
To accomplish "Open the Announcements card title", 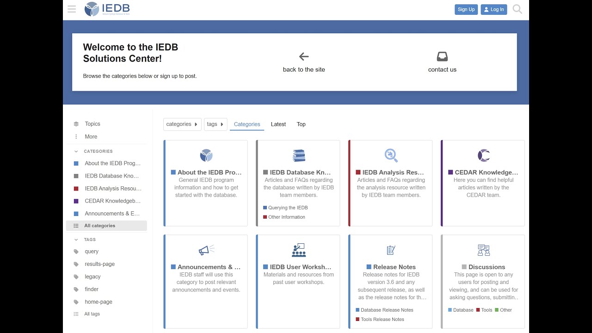I will (206, 267).
